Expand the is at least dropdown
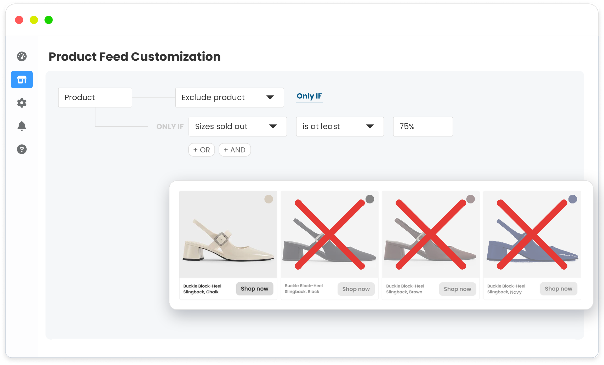This screenshot has width=604, height=365. 340,127
